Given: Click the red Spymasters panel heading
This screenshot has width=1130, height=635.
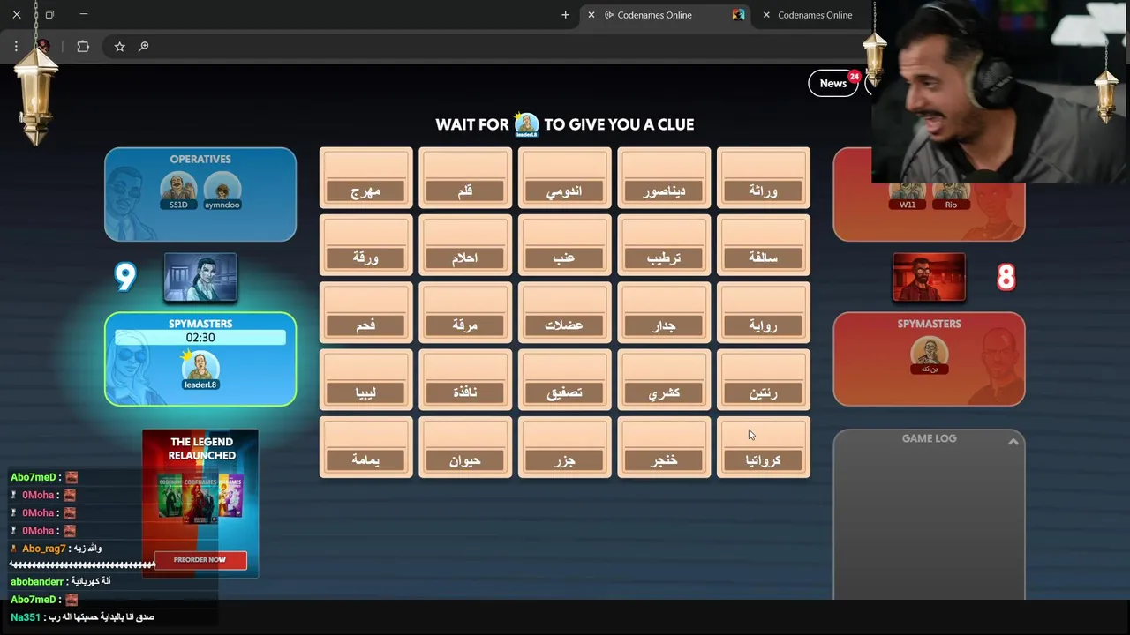Looking at the screenshot, I should 929,324.
